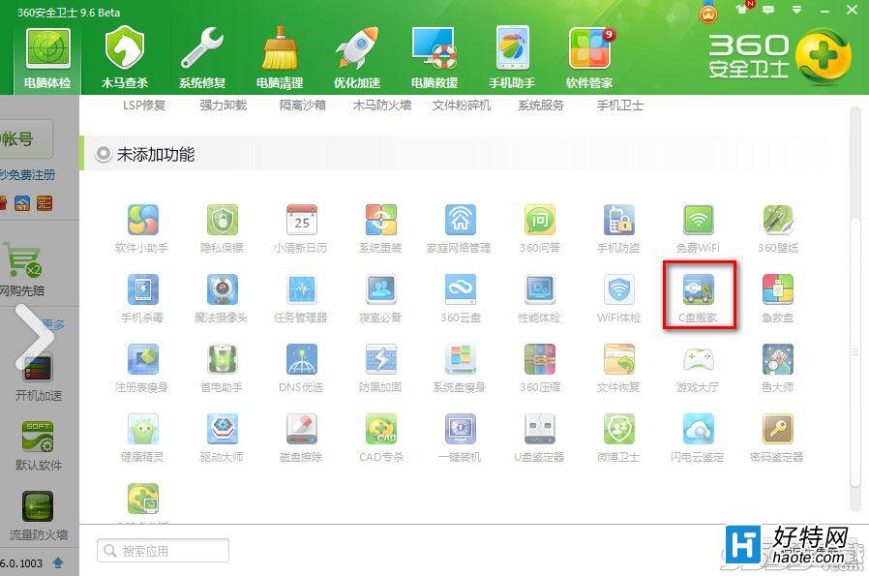Image resolution: width=869 pixels, height=576 pixels.
Task: Open 默认软件 in left sidebar
Action: 39,447
